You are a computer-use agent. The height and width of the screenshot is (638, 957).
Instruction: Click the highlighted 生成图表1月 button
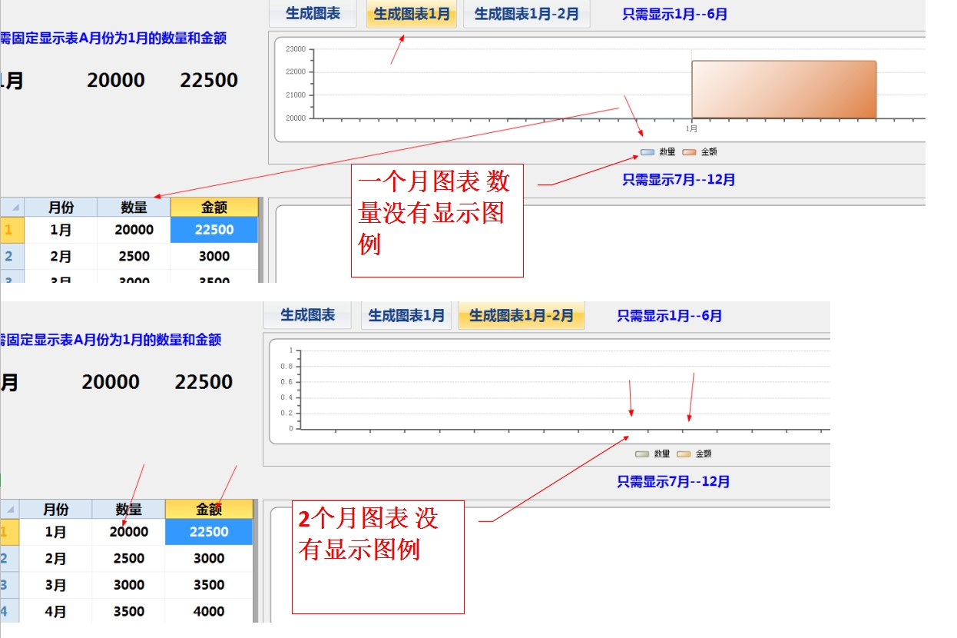tap(412, 14)
